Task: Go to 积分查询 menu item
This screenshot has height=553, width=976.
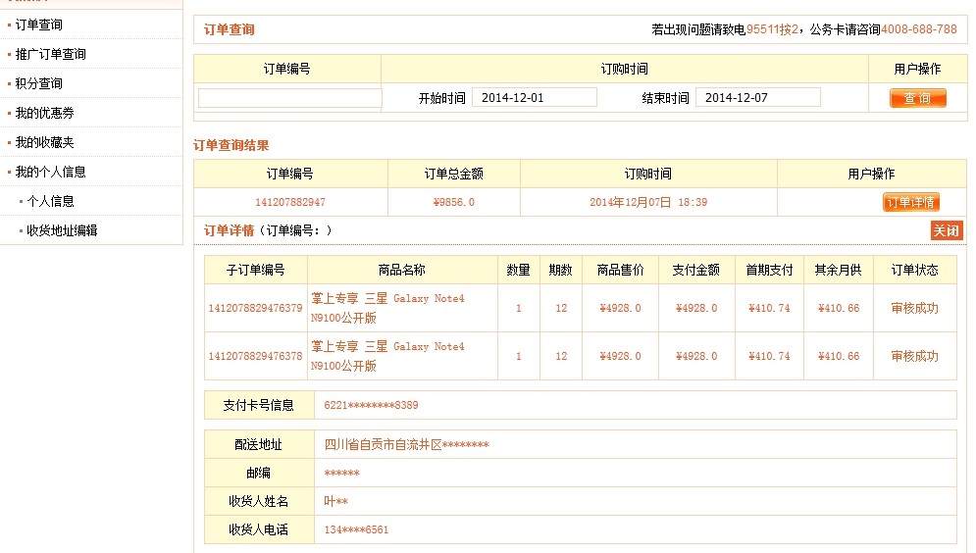Action: (38, 83)
